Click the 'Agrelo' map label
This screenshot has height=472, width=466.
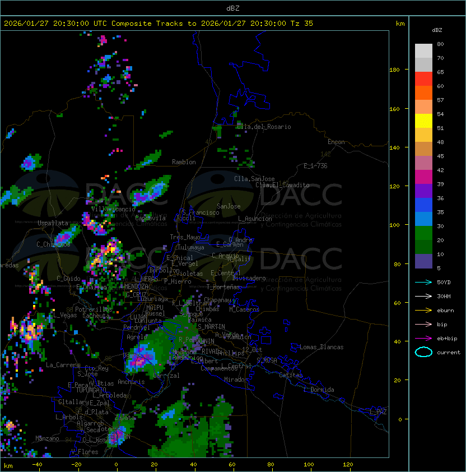137,337
